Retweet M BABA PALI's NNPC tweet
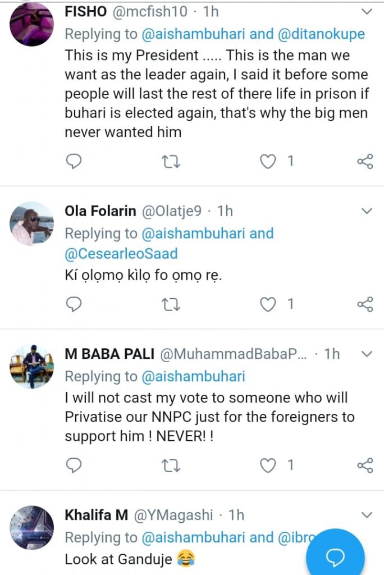 (171, 465)
